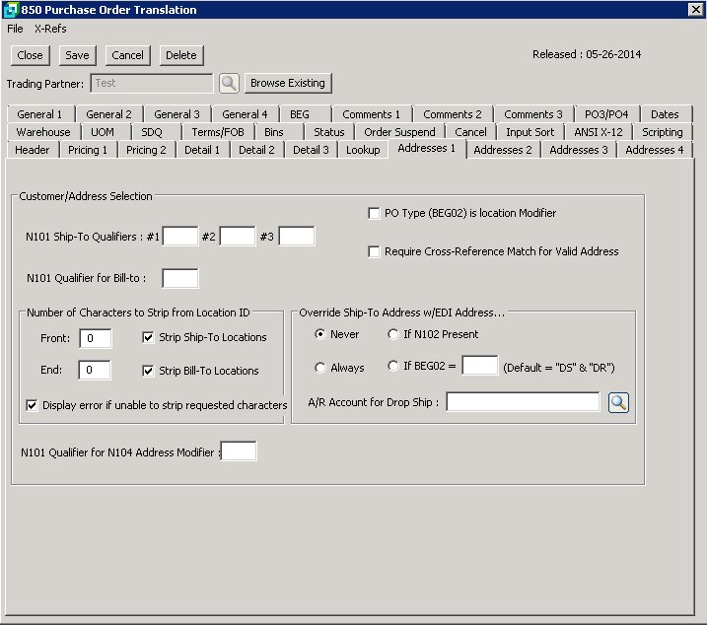Toggle Require Cross-Reference Match for Valid Address
The image size is (707, 625).
click(374, 251)
